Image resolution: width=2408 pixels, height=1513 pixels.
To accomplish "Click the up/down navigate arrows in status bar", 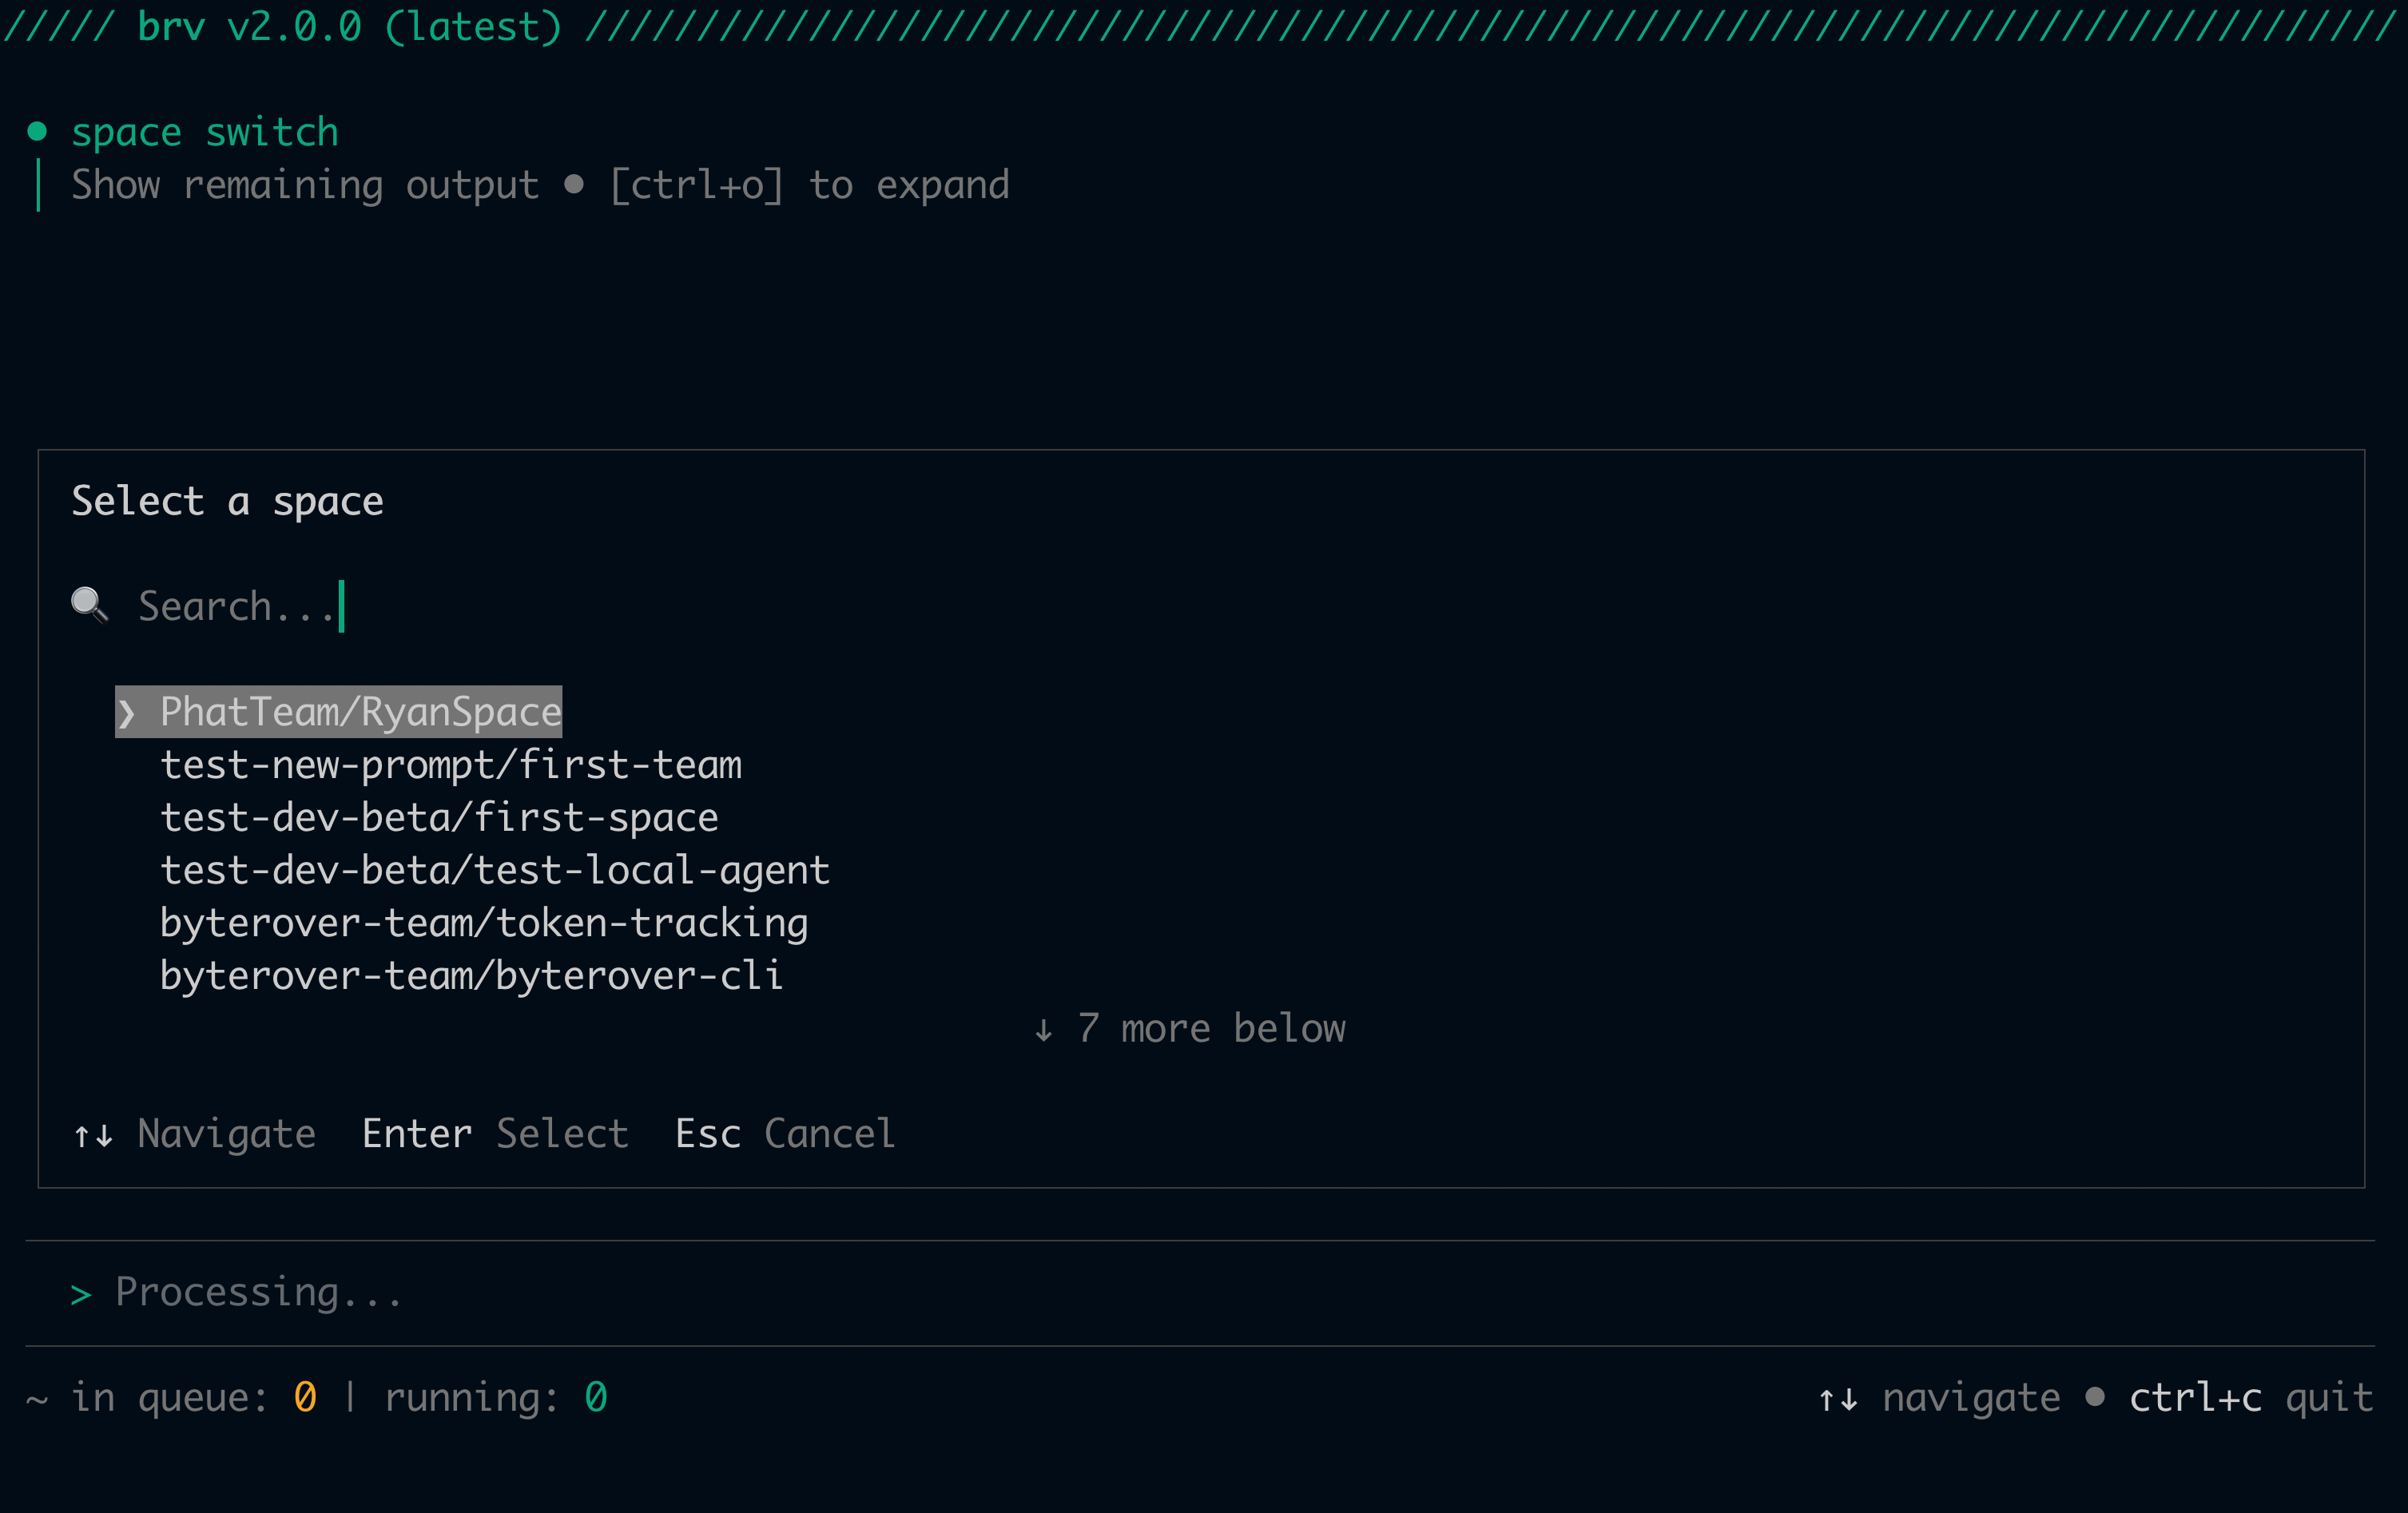I will point(1838,1397).
